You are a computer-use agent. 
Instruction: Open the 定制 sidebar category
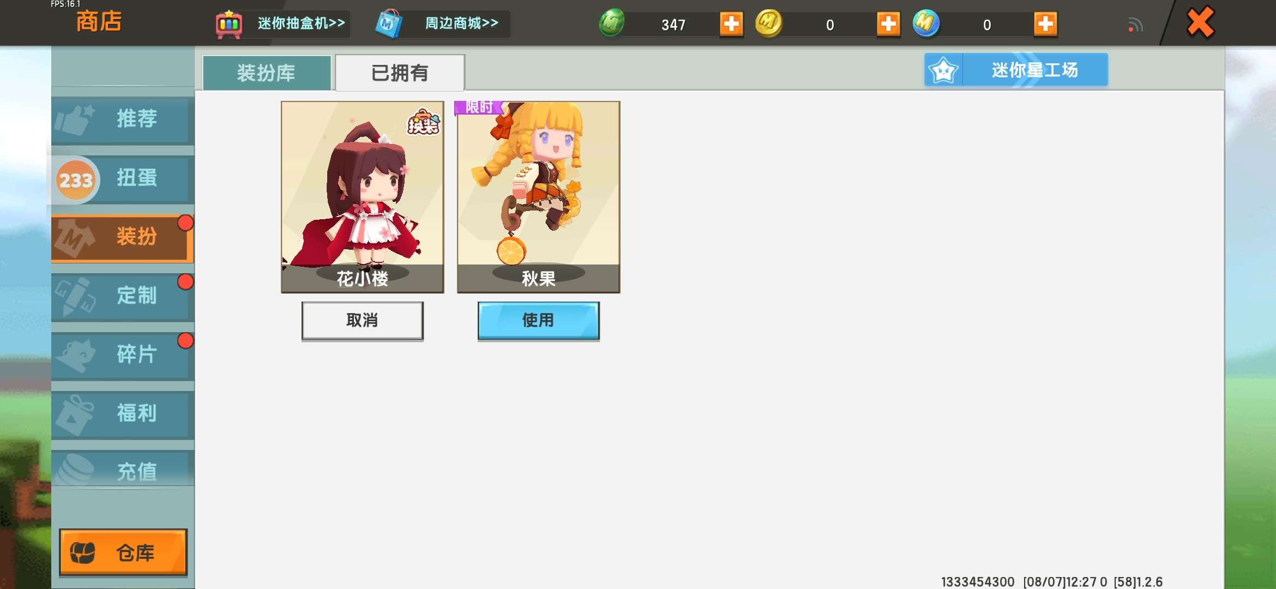[x=123, y=296]
